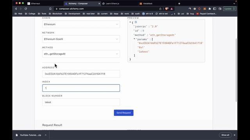Open Brave Shields lion icon
The image size is (250, 140).
tap(167, 9)
